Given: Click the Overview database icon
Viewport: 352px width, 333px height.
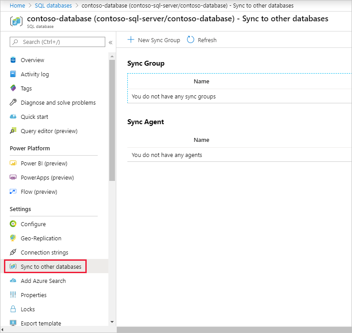Looking at the screenshot, I should click(13, 60).
